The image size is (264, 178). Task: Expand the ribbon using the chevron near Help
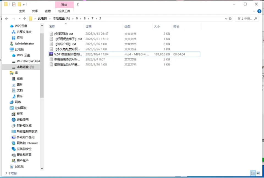[x=254, y=11]
